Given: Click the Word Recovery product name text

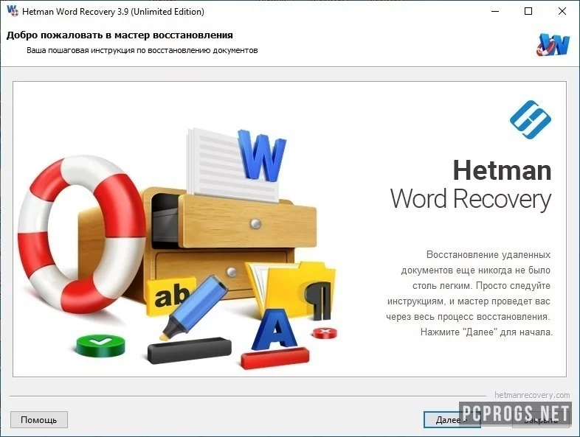Looking at the screenshot, I should pos(471,199).
